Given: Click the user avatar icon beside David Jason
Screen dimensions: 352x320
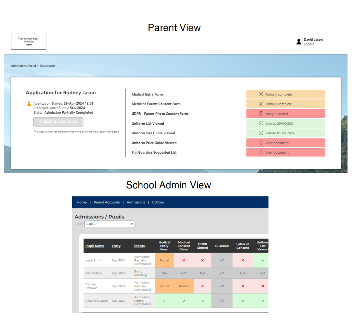Looking at the screenshot, I should (x=299, y=42).
